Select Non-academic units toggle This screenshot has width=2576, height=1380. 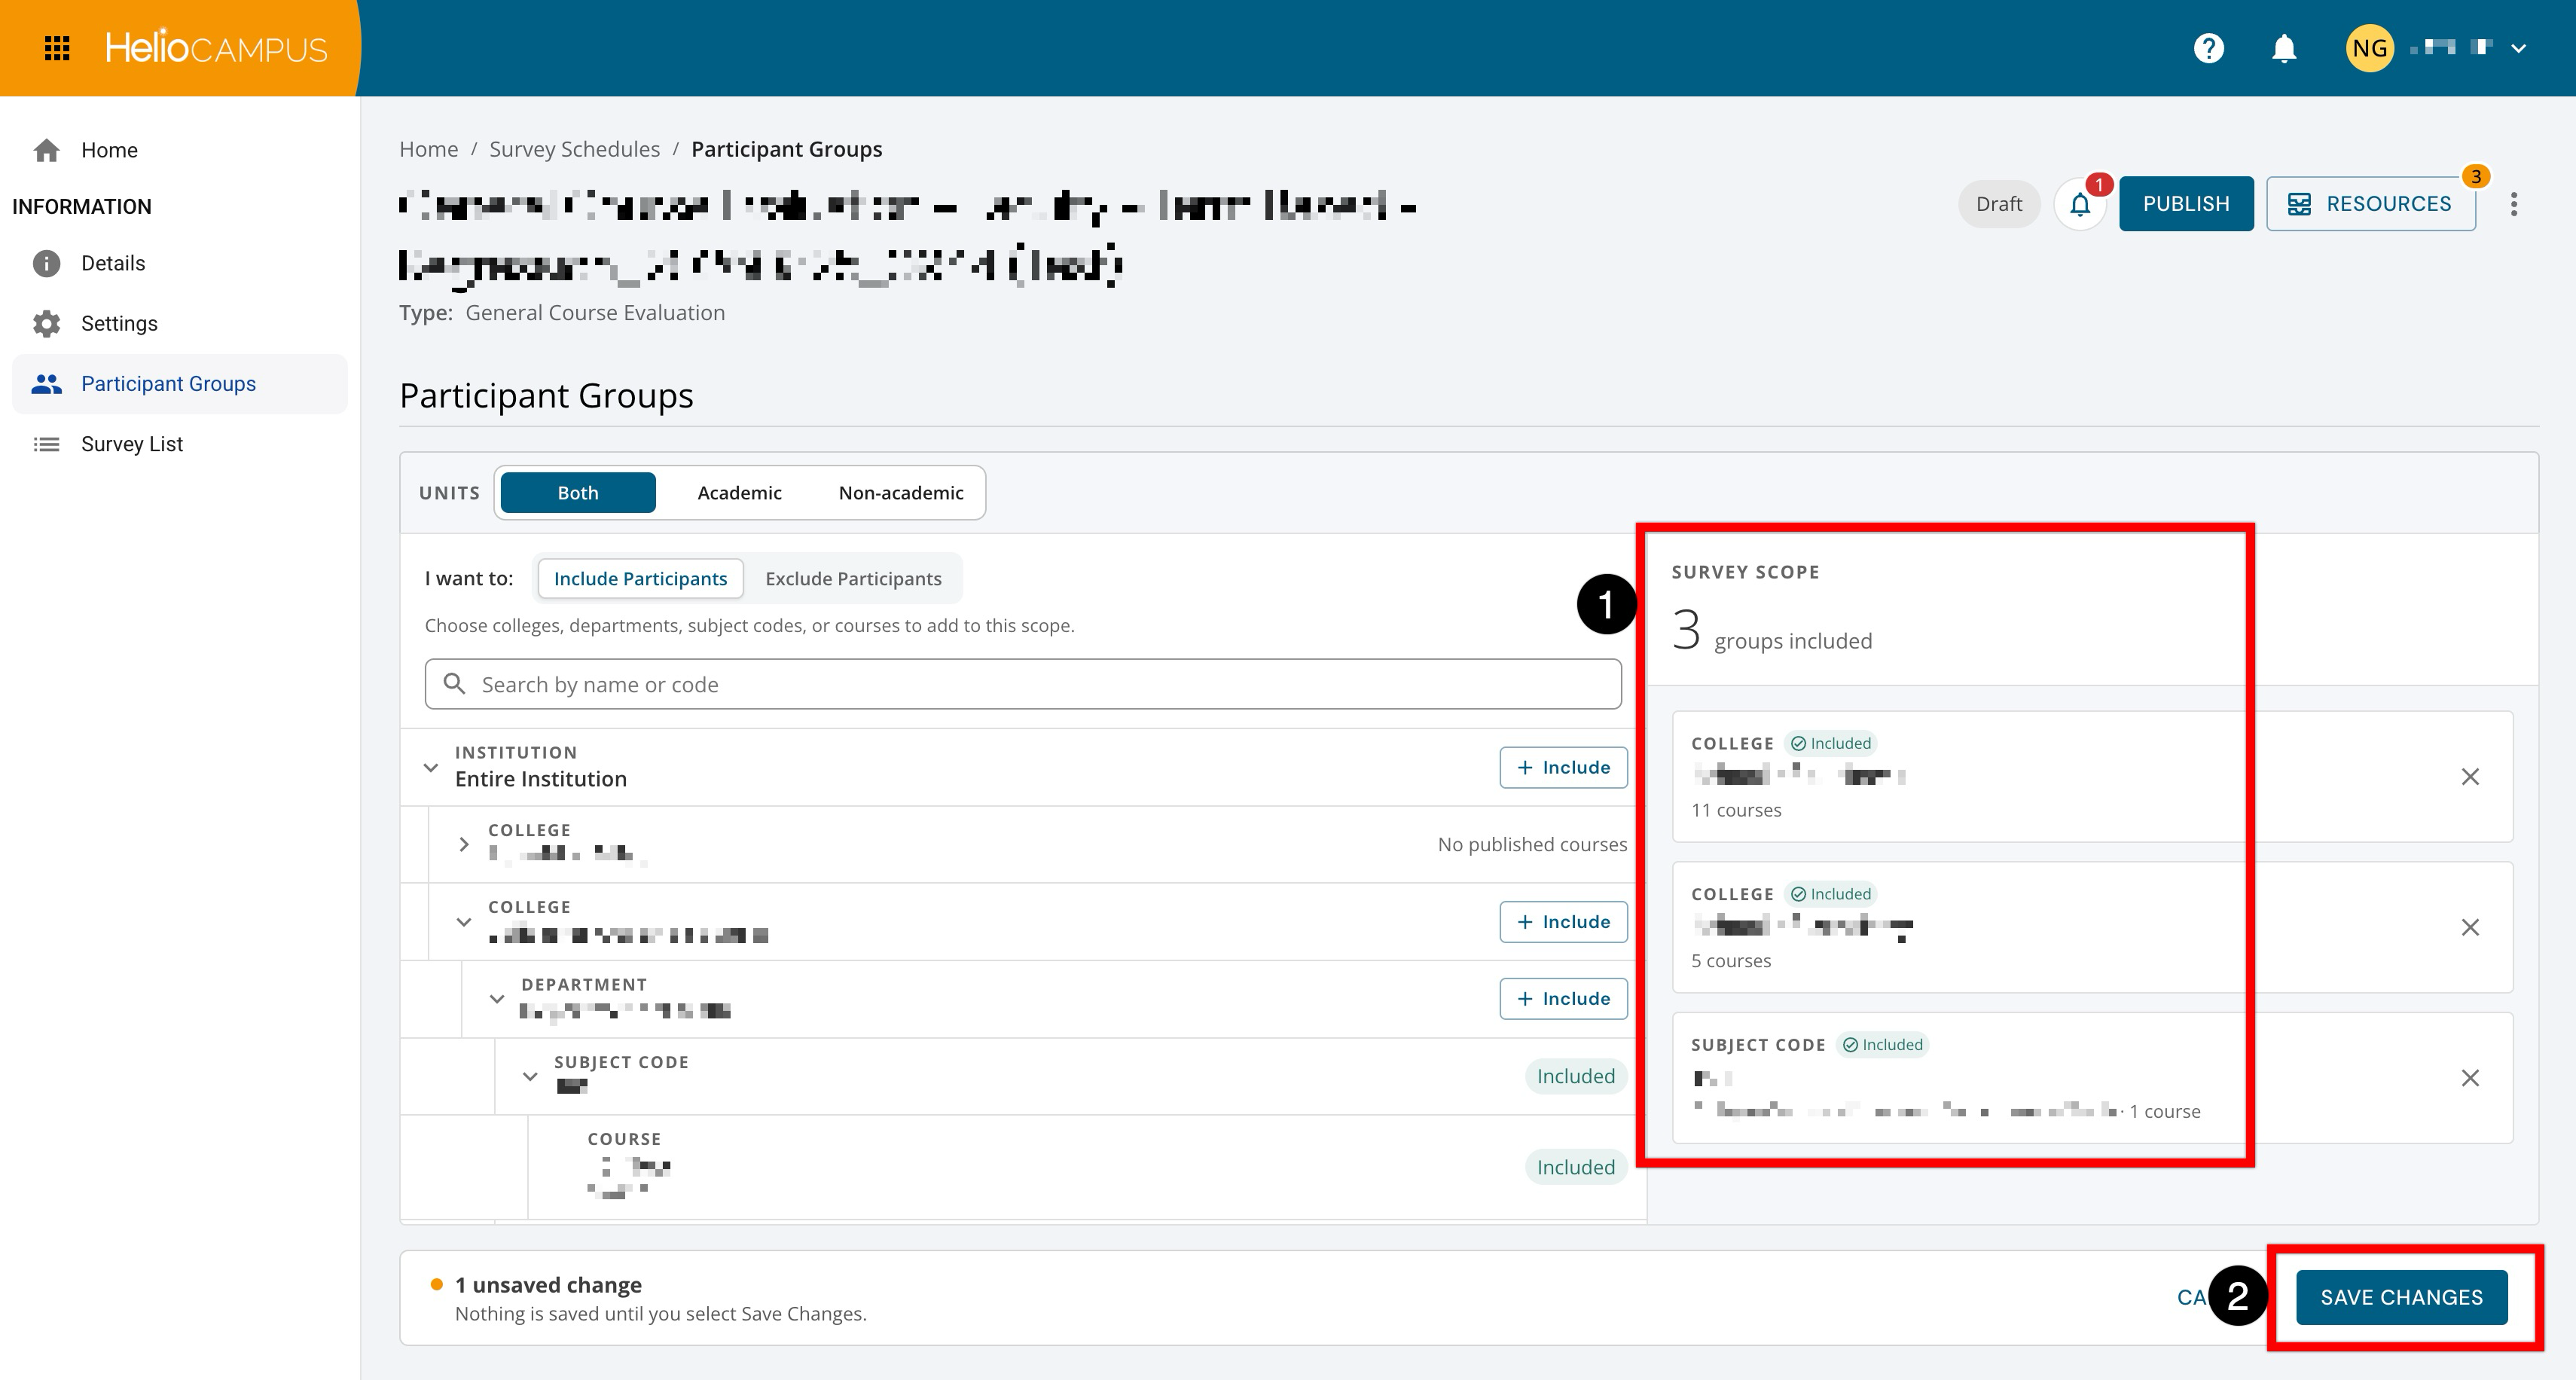[901, 493]
